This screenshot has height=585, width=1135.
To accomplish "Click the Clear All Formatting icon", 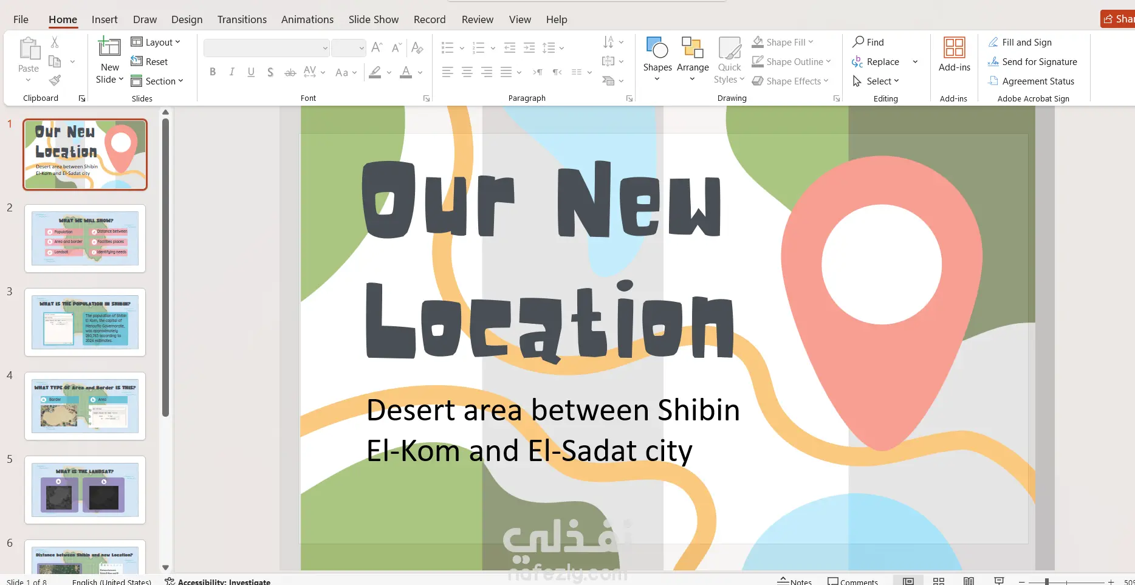I will click(417, 47).
